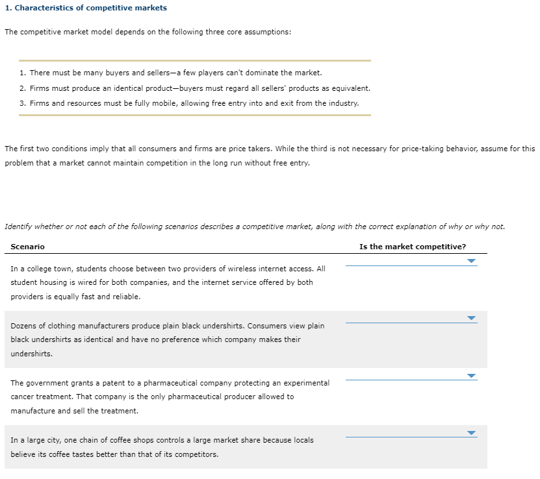Click the blue arrow icon beside the patent scenario

click(470, 375)
